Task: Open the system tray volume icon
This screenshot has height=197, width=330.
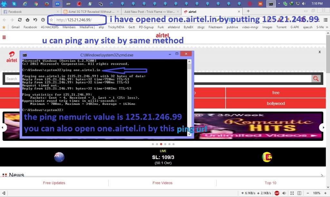Action: tap(304, 4)
